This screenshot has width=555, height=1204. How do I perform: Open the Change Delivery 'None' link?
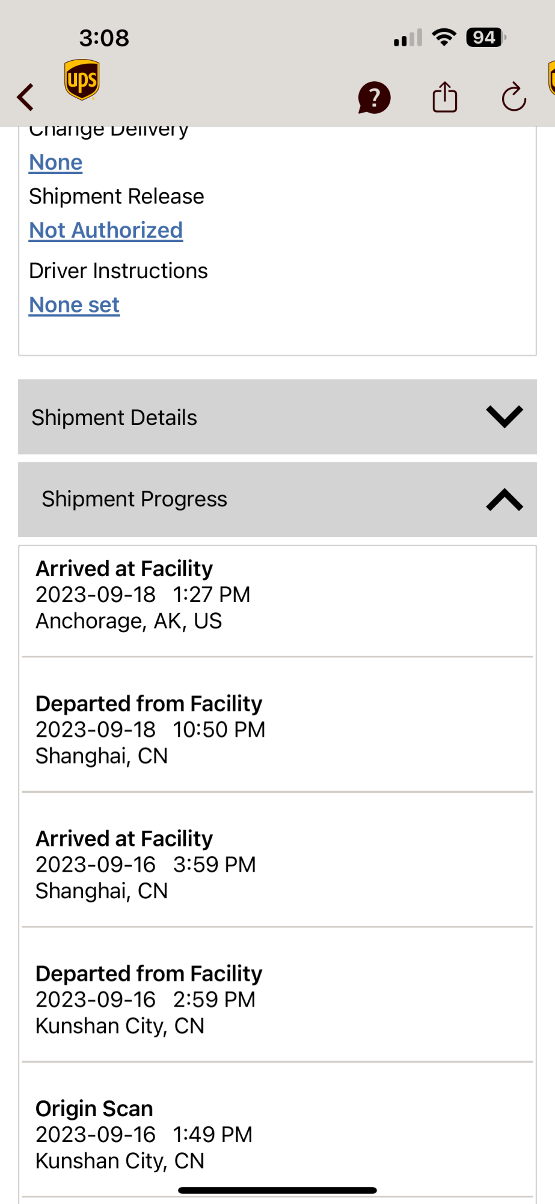click(56, 163)
